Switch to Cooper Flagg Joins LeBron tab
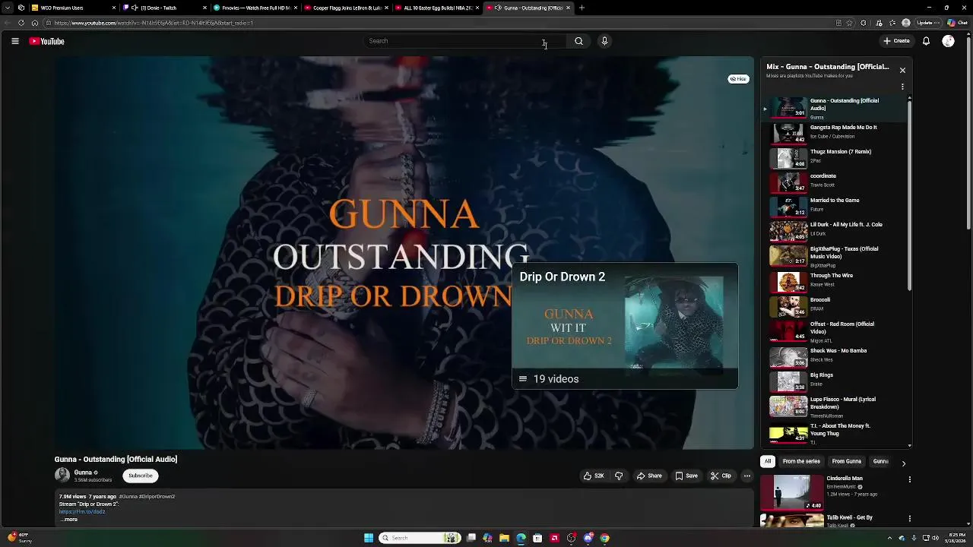The image size is (973, 547). (345, 8)
